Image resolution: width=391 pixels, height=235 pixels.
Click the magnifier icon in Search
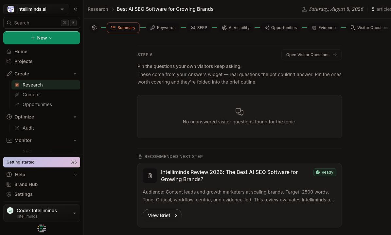pos(9,23)
